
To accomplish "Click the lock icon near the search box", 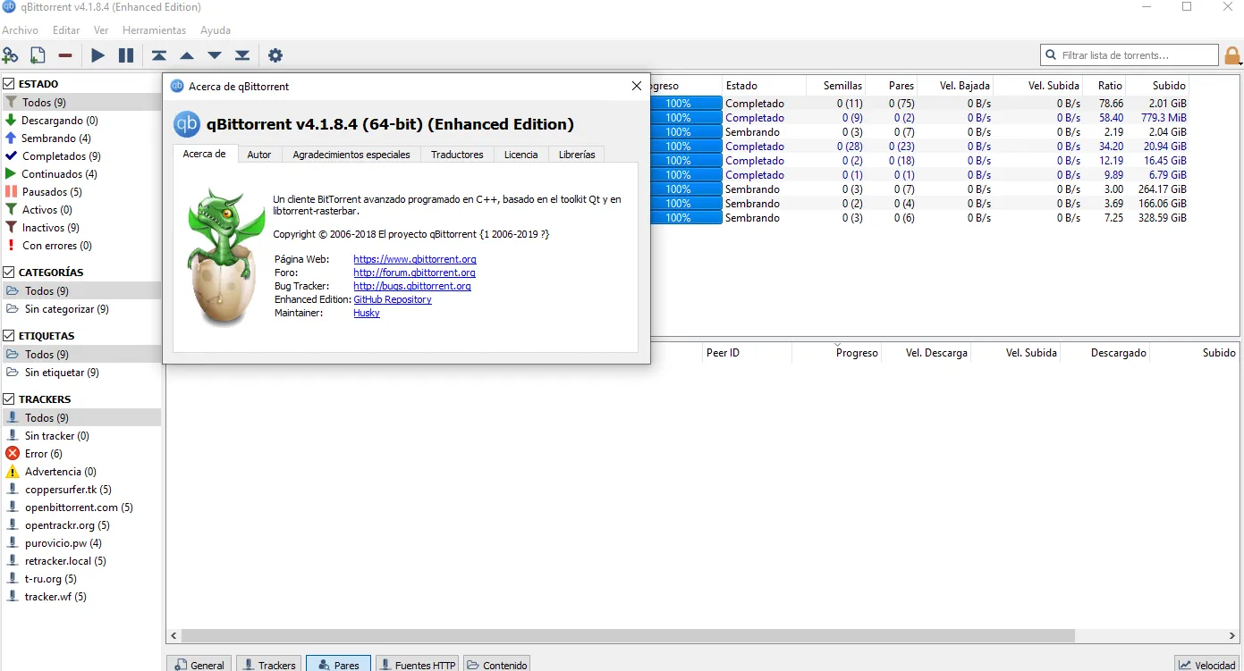I will pos(1232,55).
